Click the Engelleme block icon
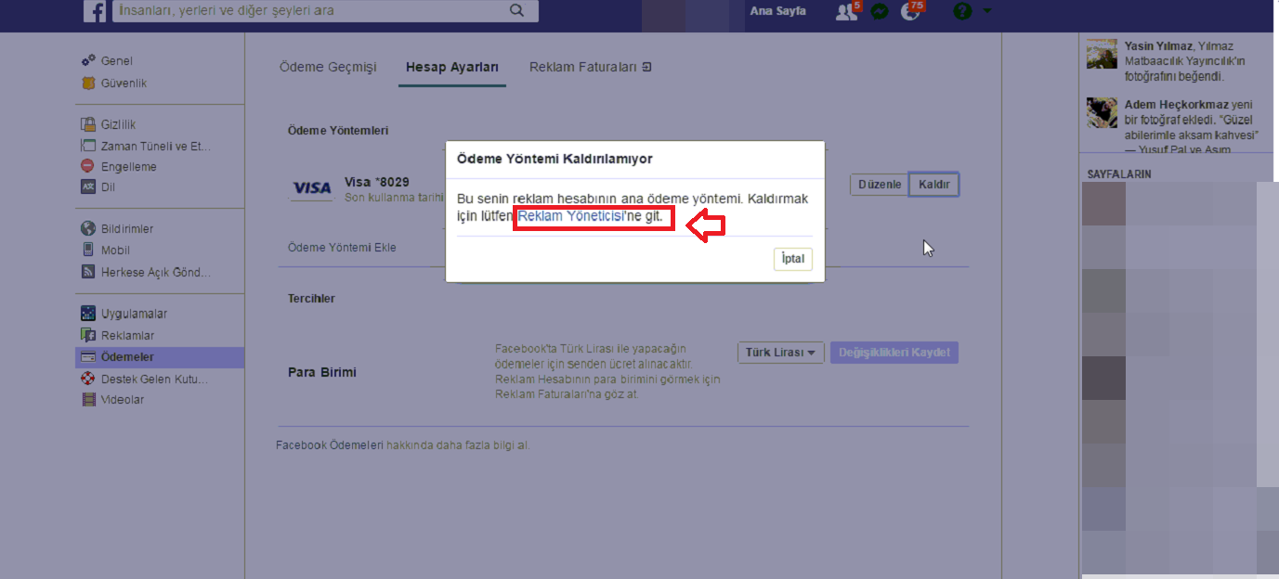 (x=88, y=167)
